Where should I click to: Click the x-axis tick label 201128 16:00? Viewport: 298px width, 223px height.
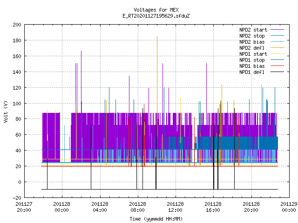[x=213, y=207]
